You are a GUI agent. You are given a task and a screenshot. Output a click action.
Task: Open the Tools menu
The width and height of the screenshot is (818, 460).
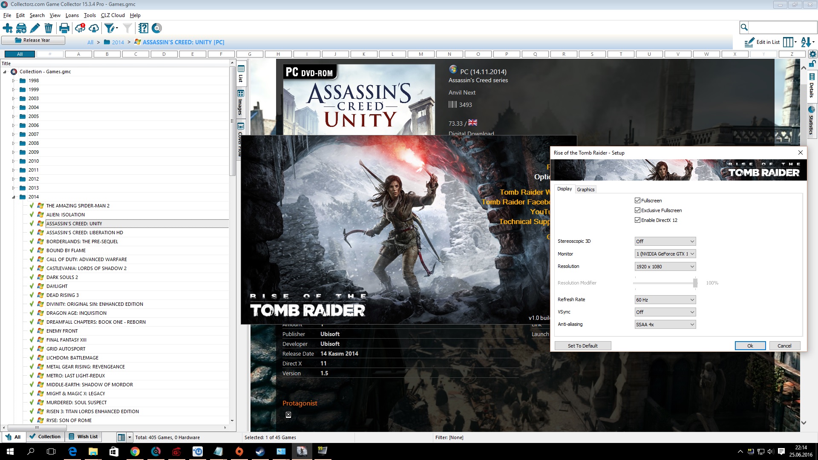point(90,15)
